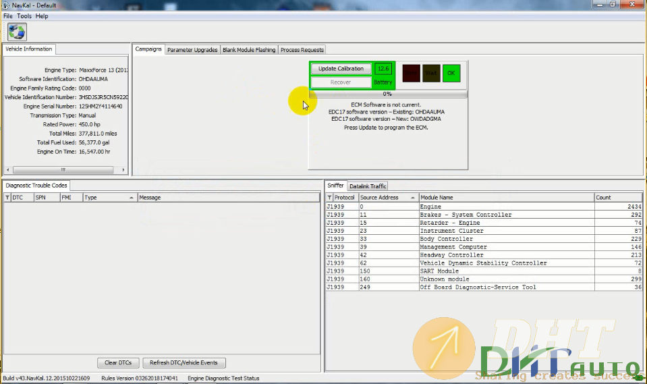Viewport: 647px width, 384px height.
Task: Click the Update Calibration button
Action: (341, 69)
